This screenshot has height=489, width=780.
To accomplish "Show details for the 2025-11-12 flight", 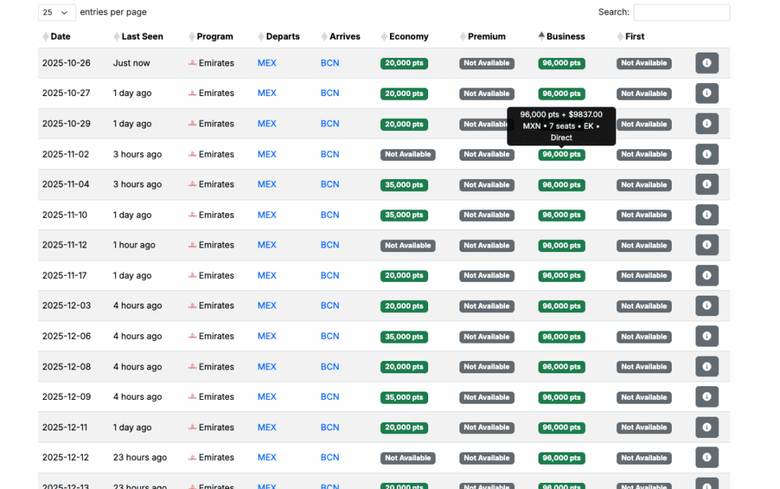I will pyautogui.click(x=706, y=245).
